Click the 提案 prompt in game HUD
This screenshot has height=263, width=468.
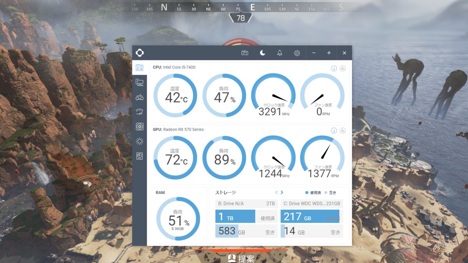click(241, 259)
